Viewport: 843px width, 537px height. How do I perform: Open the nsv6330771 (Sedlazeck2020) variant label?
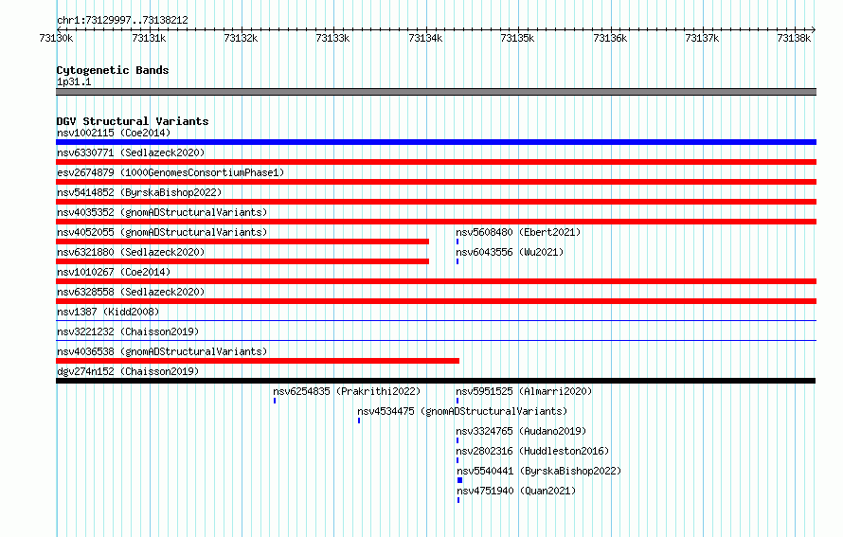click(x=131, y=152)
